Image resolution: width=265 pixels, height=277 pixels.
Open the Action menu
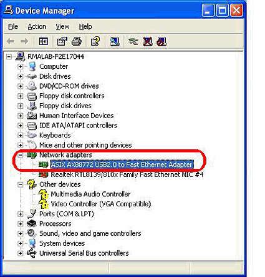(37, 26)
